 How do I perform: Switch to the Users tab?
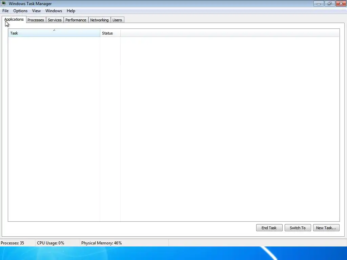coord(117,20)
